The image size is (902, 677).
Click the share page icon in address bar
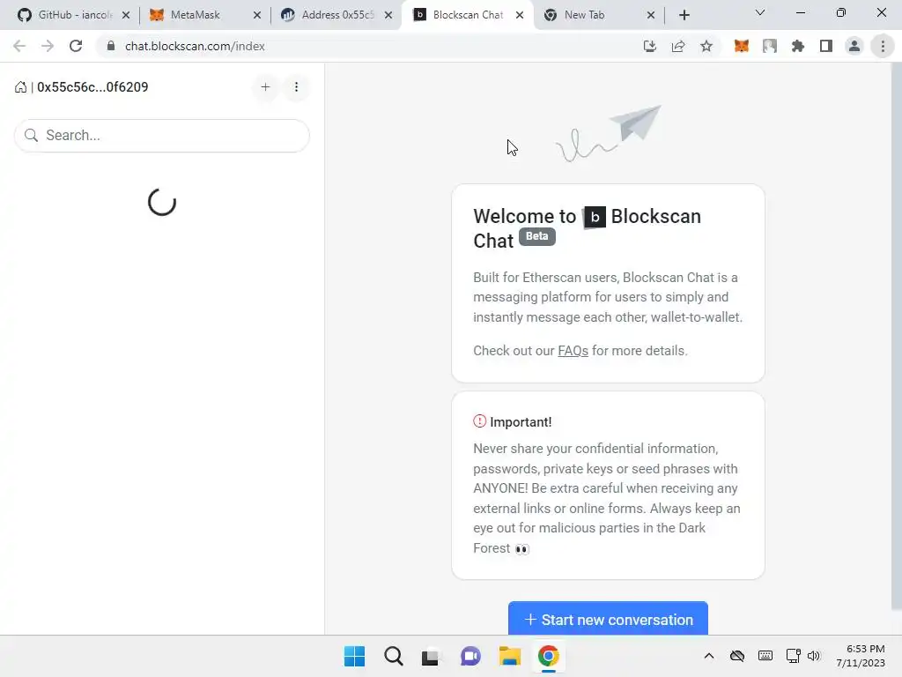[x=678, y=46]
